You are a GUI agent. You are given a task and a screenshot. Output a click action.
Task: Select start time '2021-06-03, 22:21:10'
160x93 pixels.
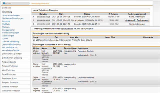click(61, 24)
